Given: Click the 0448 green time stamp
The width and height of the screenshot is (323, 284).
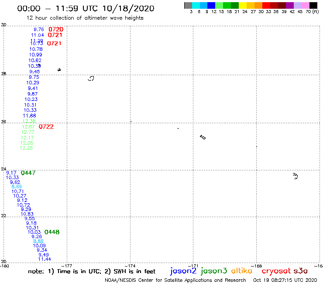Looking at the screenshot, I should (x=52, y=232).
